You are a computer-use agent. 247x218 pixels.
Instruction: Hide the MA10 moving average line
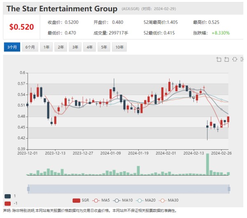[x=123, y=200]
